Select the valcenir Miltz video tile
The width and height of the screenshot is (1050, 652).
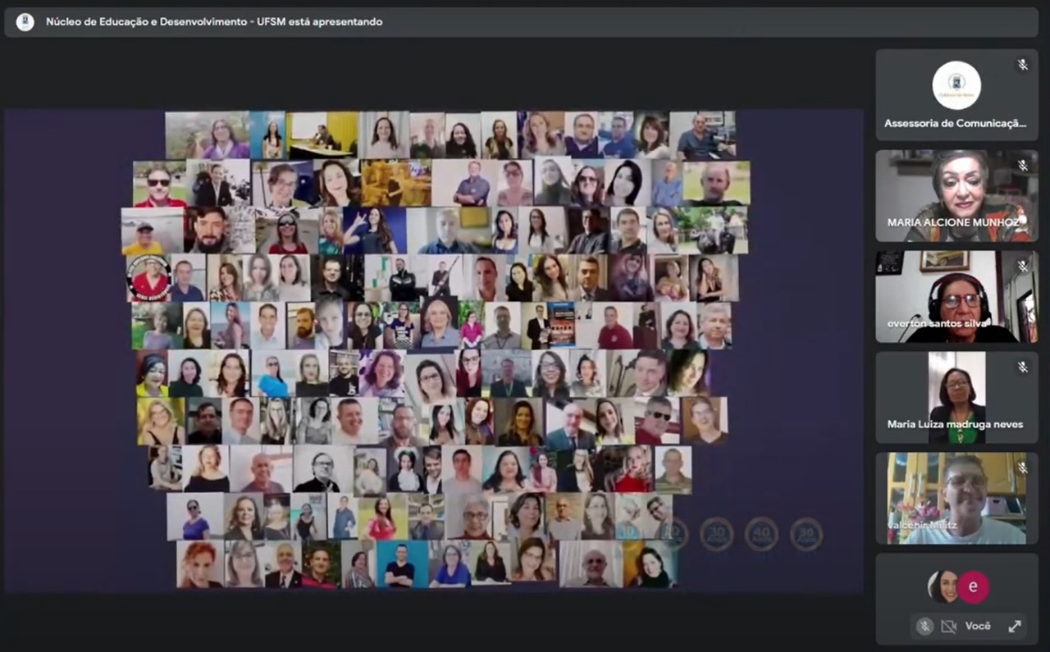point(956,498)
